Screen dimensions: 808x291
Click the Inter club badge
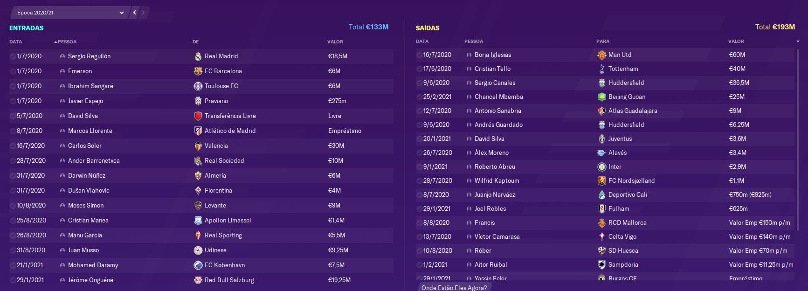602,167
